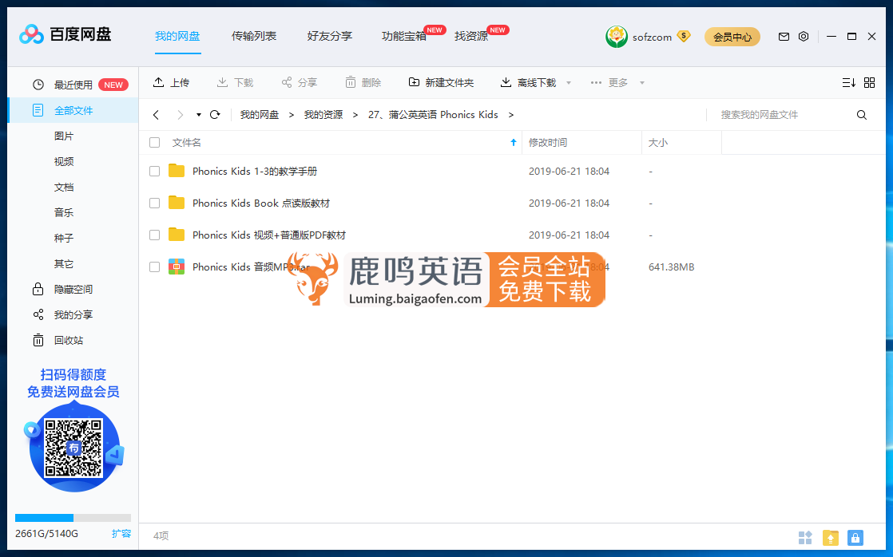Click the QR code promotion image
Image resolution: width=893 pixels, height=557 pixels.
tap(73, 448)
